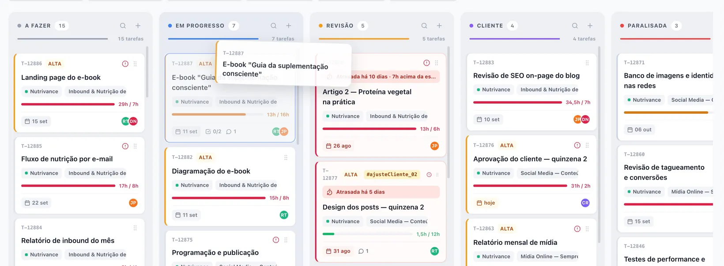Search within the A FAZER column
Viewport: 724px width, 266px height.
123,26
